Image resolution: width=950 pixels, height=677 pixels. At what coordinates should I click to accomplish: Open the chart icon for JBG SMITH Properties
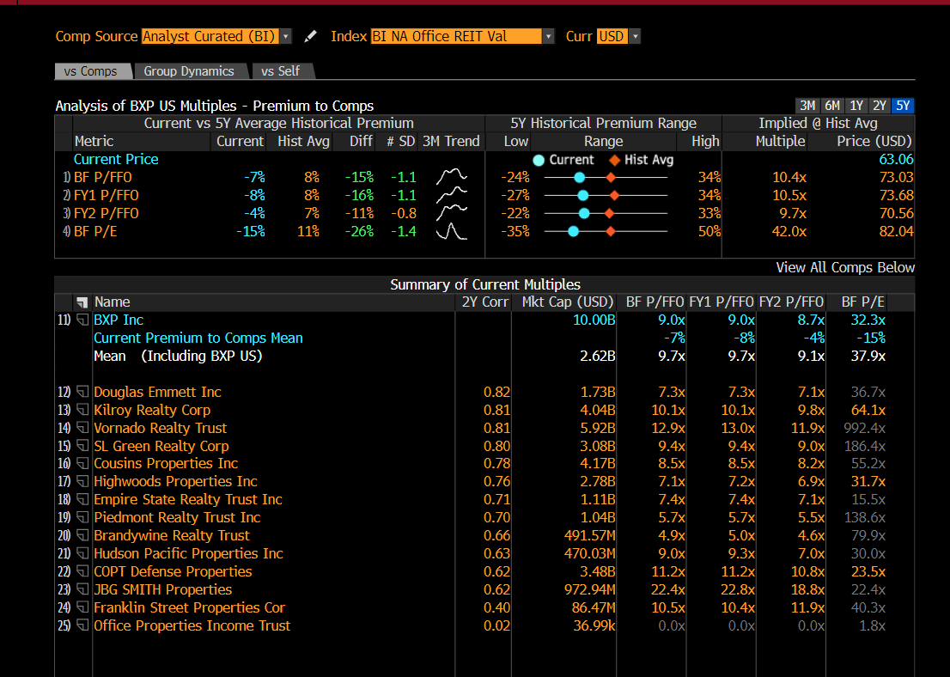click(x=82, y=589)
